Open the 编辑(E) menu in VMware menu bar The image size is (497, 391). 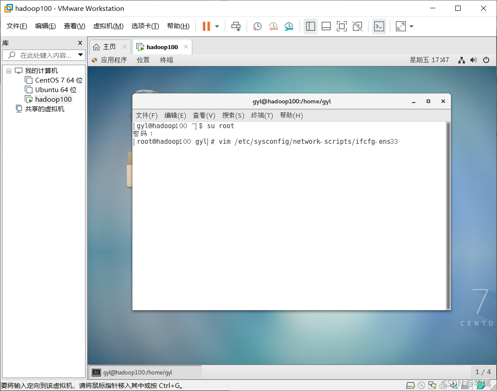pyautogui.click(x=45, y=26)
